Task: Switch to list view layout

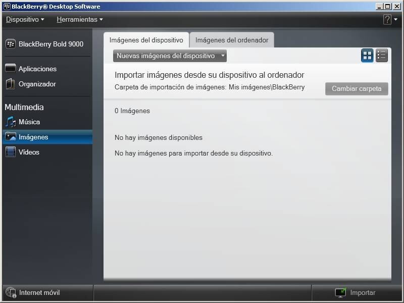Action: pos(382,56)
